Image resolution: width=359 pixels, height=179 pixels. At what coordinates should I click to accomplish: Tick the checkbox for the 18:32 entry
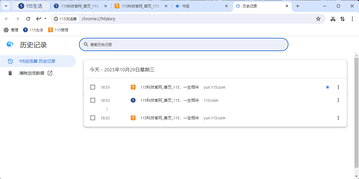93,118
